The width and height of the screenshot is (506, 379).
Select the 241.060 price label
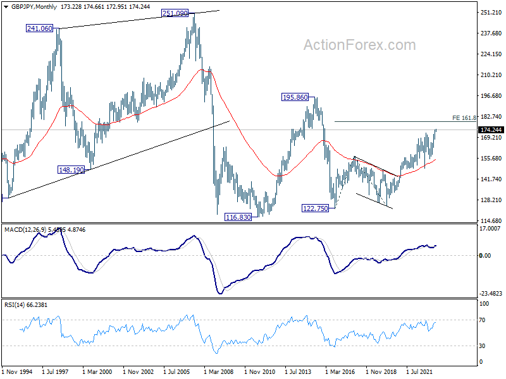[x=39, y=28]
